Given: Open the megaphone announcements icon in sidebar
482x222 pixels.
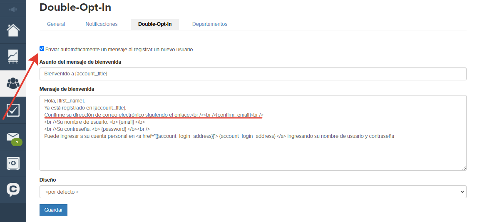Looking at the screenshot, I should point(13,10).
